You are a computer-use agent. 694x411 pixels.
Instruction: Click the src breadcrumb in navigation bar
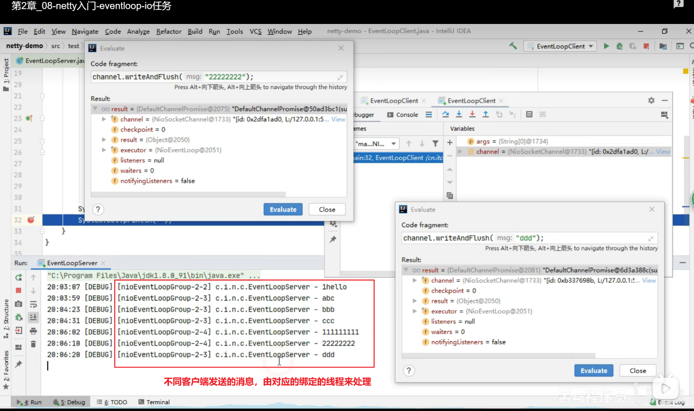coord(56,46)
